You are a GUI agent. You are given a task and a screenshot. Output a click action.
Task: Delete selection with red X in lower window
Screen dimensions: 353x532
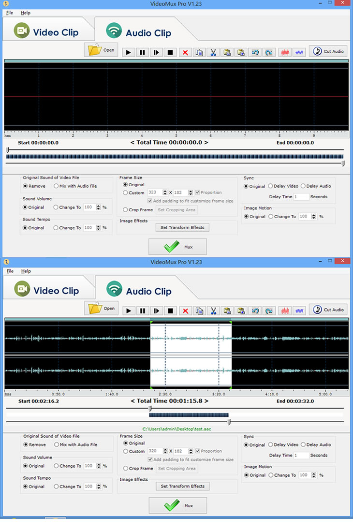click(x=186, y=310)
